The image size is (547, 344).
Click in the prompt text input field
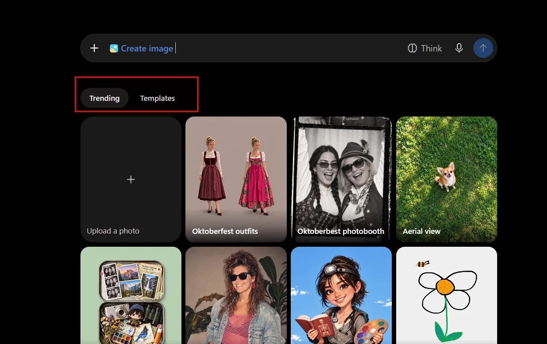pos(290,48)
